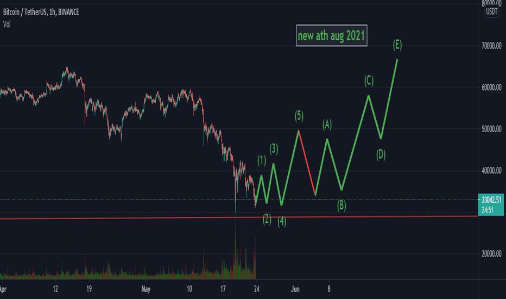Click the 20000.00 price axis label
The height and width of the screenshot is (299, 506).
(x=491, y=254)
